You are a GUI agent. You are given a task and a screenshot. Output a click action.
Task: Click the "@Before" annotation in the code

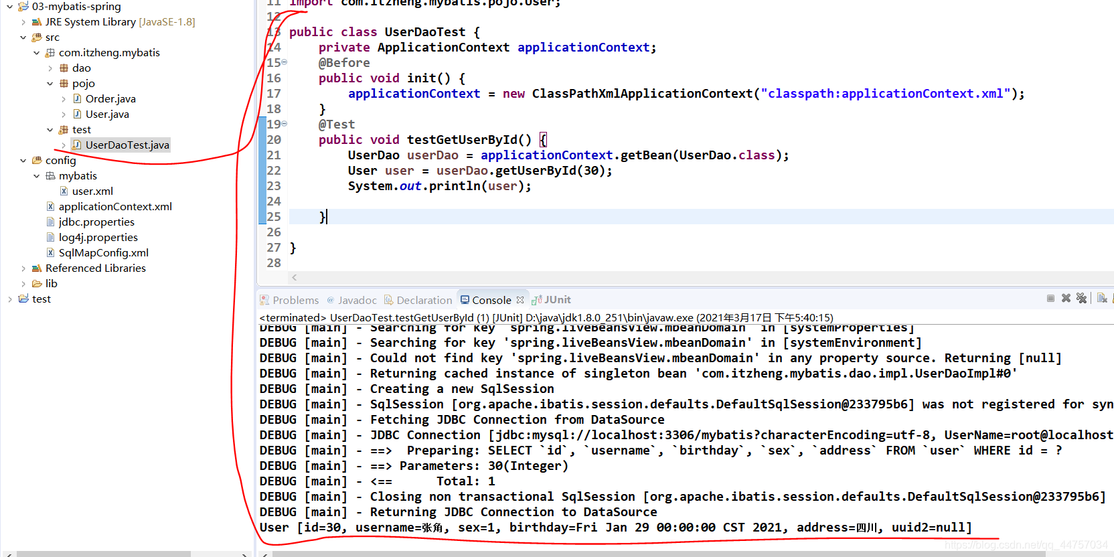[344, 62]
